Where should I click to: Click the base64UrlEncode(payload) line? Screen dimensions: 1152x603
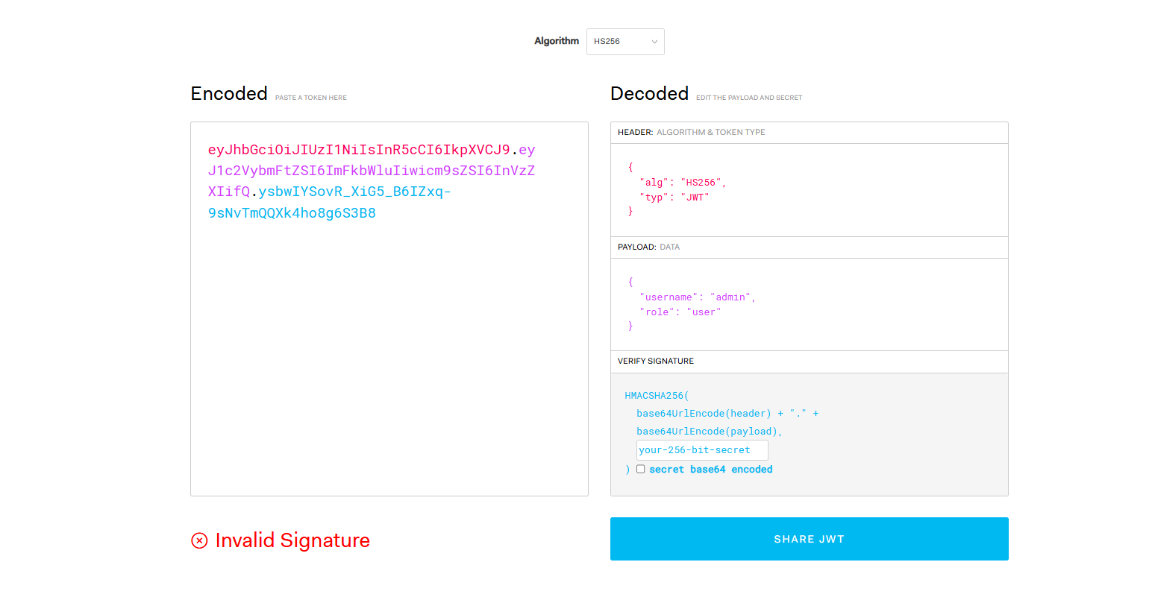710,432
